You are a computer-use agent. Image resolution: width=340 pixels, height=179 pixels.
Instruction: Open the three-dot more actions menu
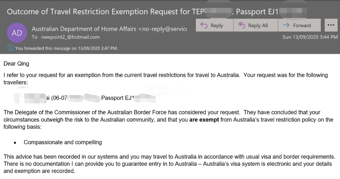tap(331, 25)
